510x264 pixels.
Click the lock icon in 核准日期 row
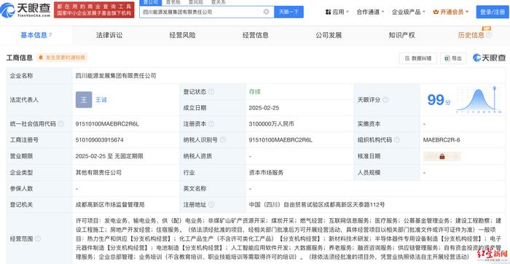point(442,156)
